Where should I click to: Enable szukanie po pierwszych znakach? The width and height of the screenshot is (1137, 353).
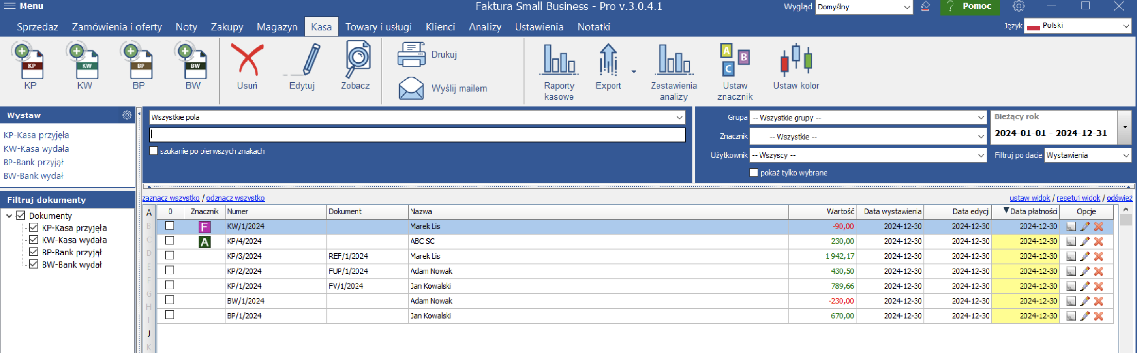(x=154, y=151)
